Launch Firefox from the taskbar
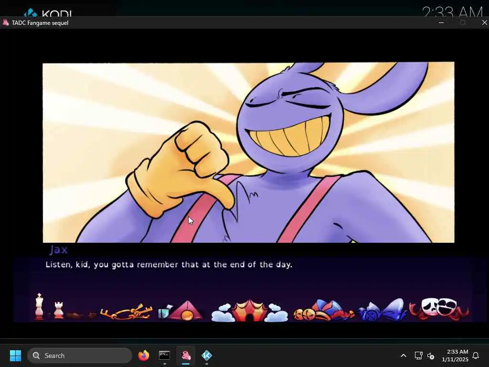489x367 pixels. click(143, 356)
